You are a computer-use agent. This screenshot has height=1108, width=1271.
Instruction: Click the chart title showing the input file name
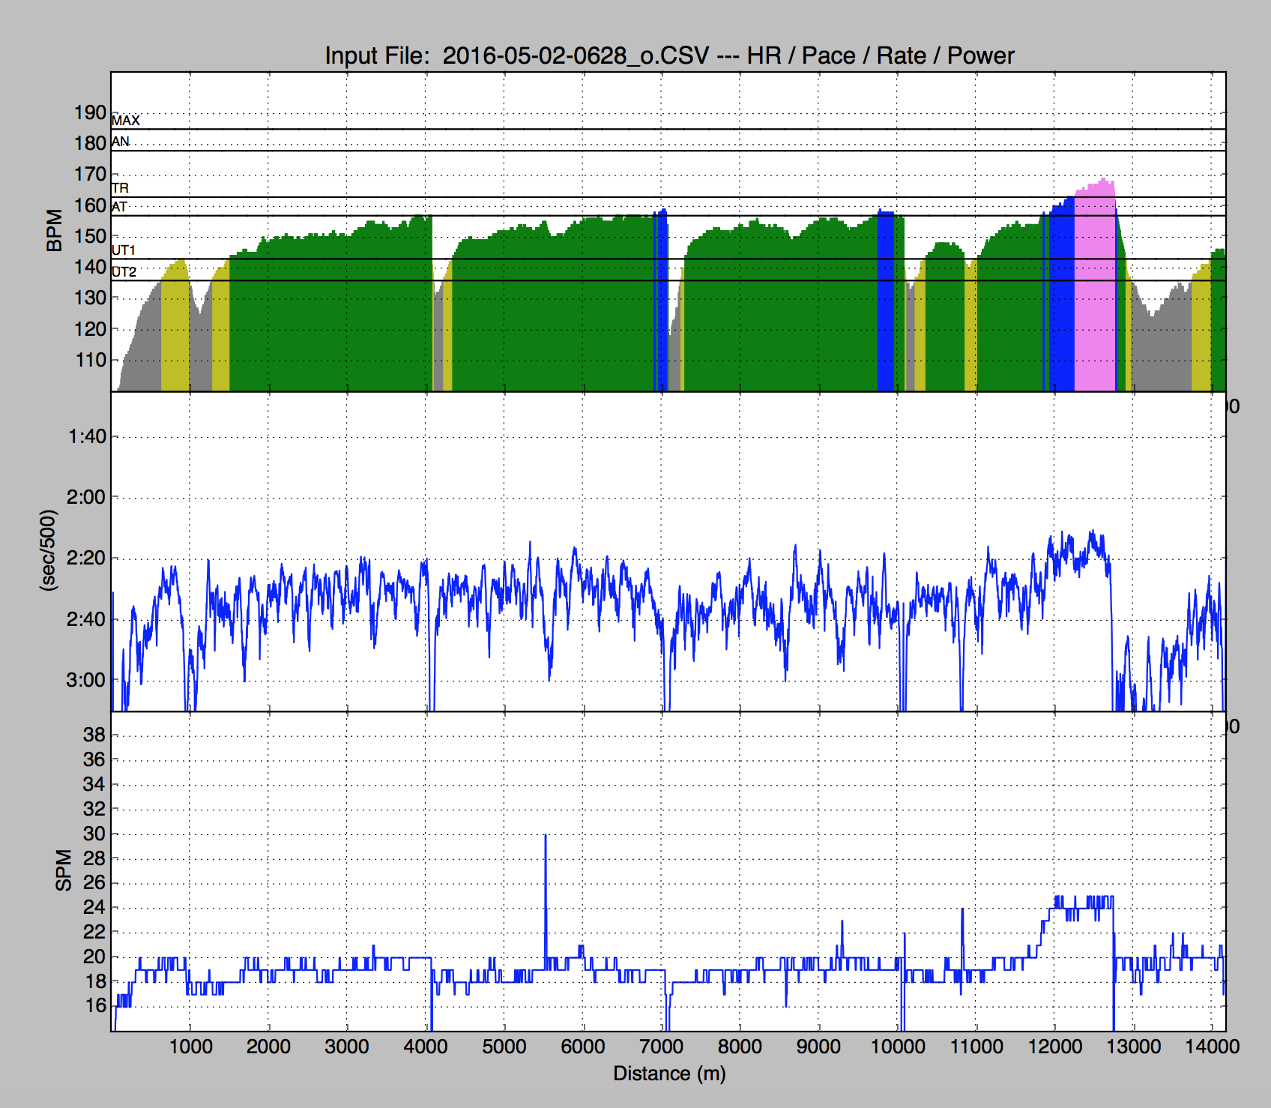pyautogui.click(x=668, y=55)
